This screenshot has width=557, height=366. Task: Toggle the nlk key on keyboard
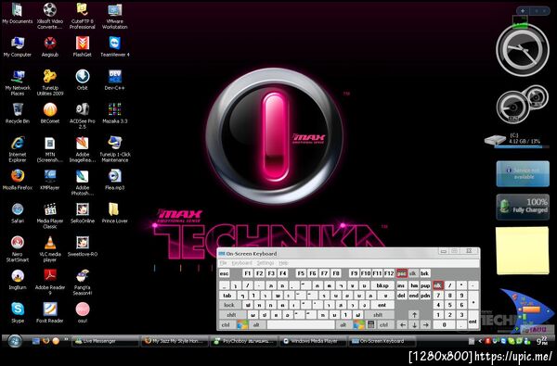tap(438, 285)
